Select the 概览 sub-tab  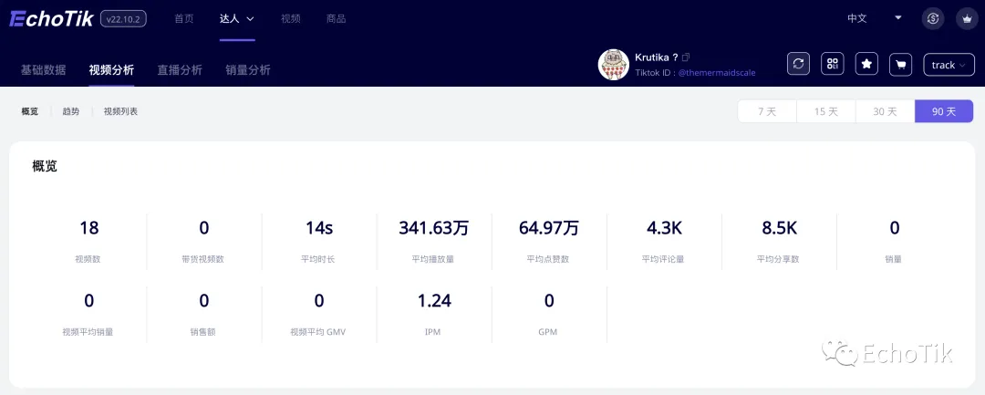click(x=29, y=111)
